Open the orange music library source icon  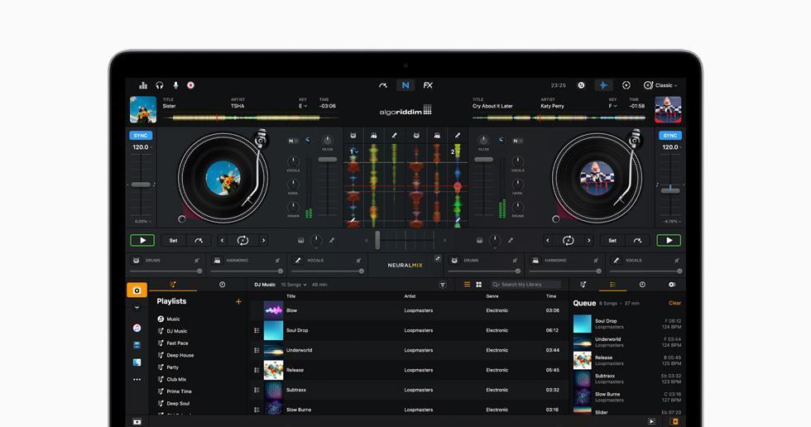(137, 290)
